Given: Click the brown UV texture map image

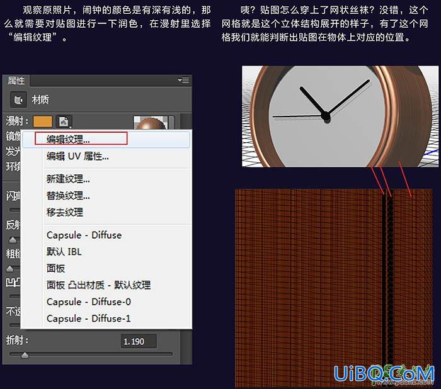Looking at the screenshot, I should [x=334, y=288].
